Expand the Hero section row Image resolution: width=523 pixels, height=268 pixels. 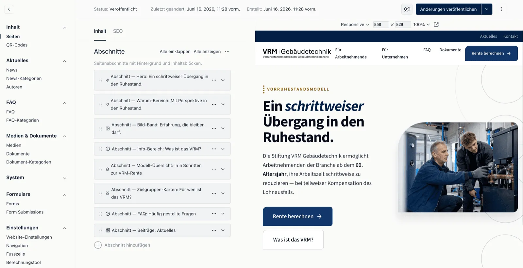[x=223, y=80]
